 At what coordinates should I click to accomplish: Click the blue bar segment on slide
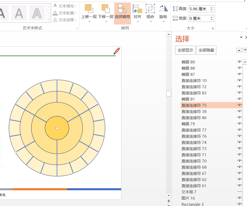point(94,189)
